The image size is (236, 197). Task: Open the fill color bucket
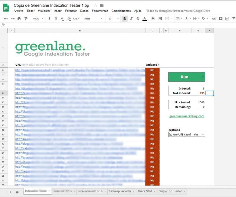153,19
